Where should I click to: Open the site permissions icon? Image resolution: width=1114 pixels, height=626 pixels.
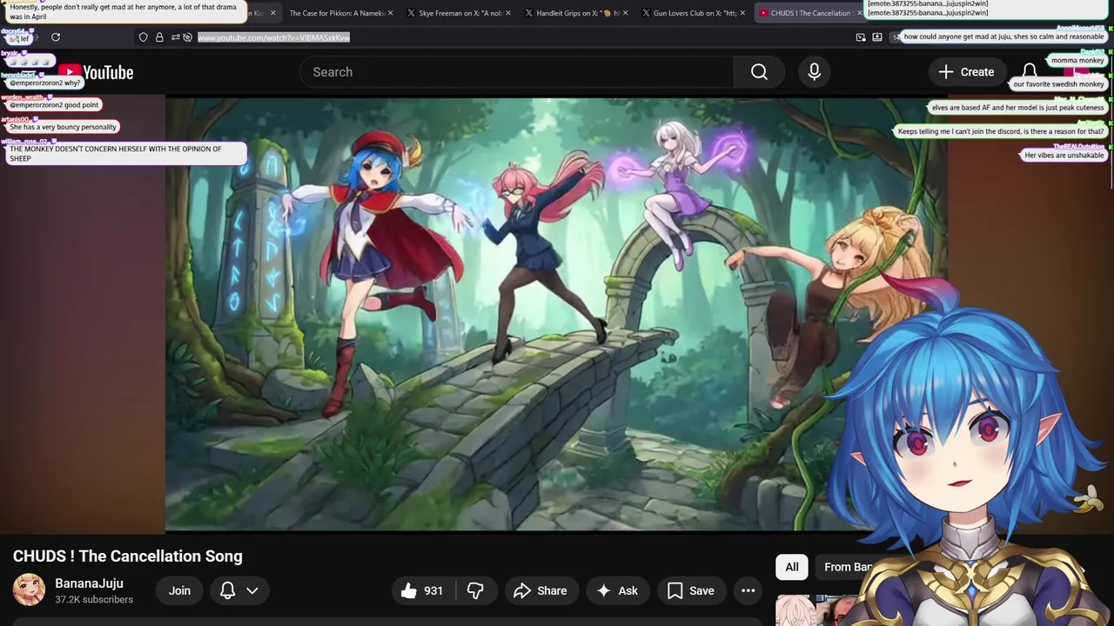175,37
